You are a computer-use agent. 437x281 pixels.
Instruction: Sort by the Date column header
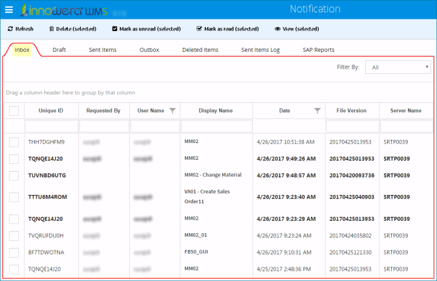point(284,111)
